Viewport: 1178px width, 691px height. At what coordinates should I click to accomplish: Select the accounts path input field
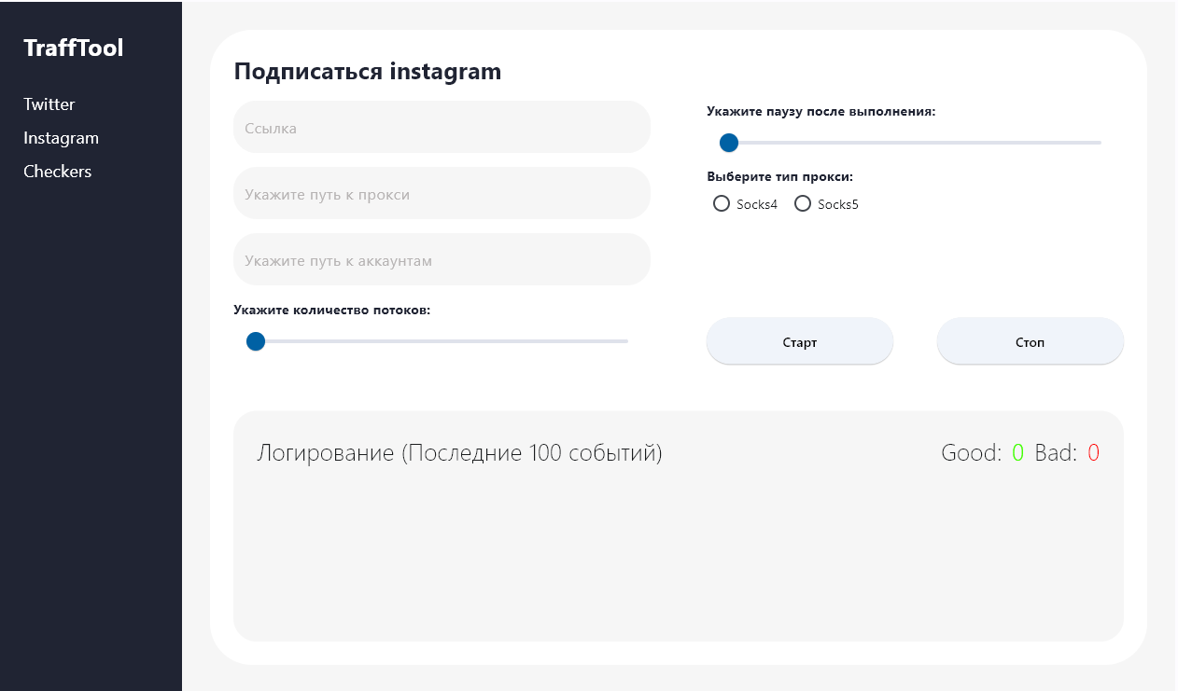tap(442, 260)
